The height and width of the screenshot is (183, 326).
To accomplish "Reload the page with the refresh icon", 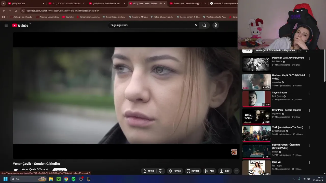I will (16, 11).
